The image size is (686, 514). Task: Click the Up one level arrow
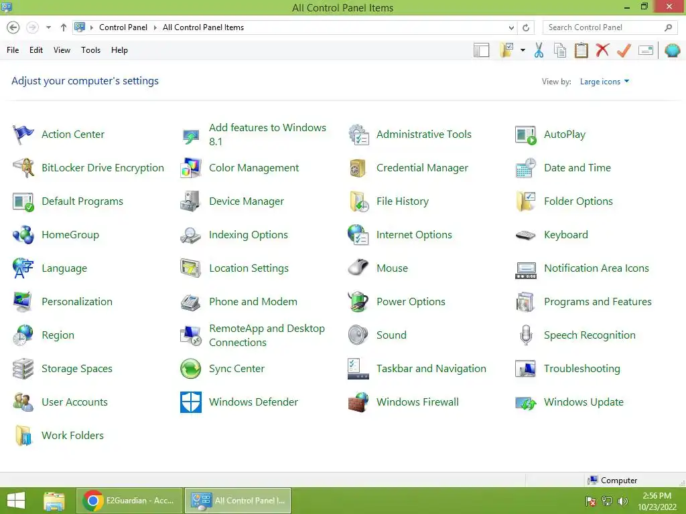pyautogui.click(x=64, y=27)
